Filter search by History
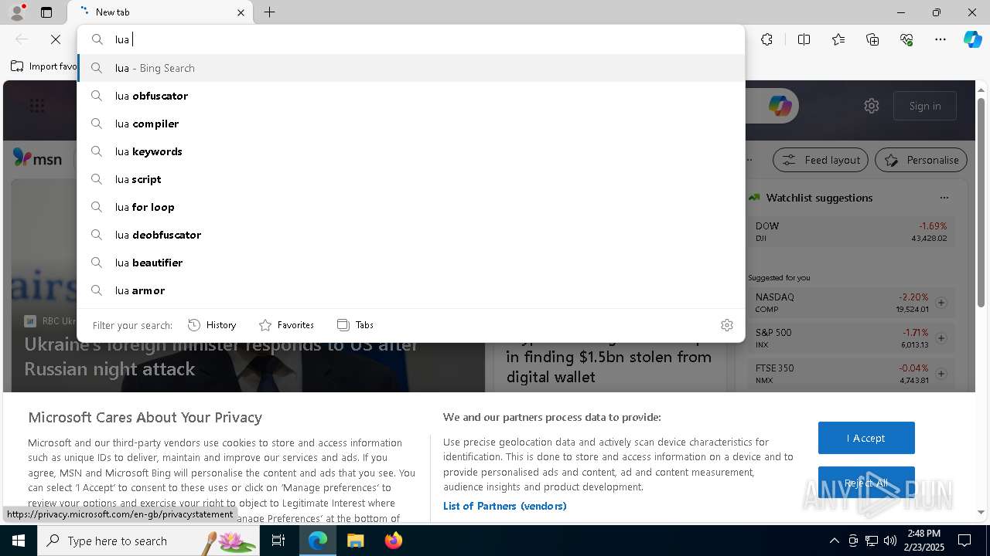This screenshot has height=556, width=990. click(212, 325)
